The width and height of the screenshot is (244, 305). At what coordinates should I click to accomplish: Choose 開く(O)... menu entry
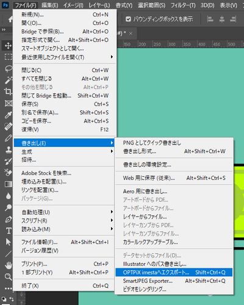coord(65,23)
